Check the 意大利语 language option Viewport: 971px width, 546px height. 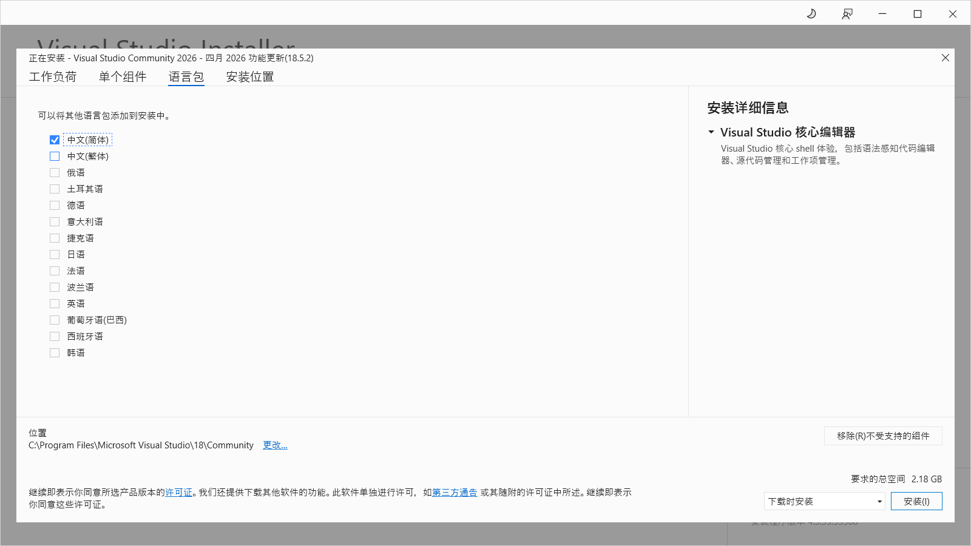tap(55, 221)
